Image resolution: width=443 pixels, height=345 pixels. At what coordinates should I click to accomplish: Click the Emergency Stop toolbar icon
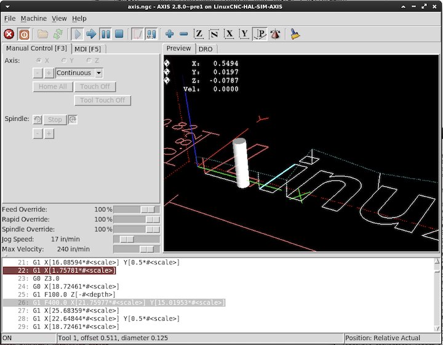(9, 34)
